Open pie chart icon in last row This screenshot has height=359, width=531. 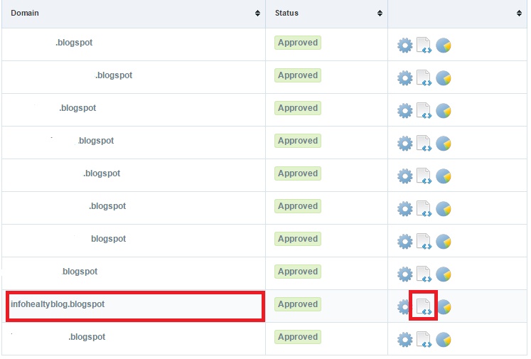(444, 340)
